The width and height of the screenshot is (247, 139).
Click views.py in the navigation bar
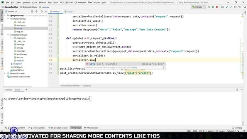[x=44, y=7]
